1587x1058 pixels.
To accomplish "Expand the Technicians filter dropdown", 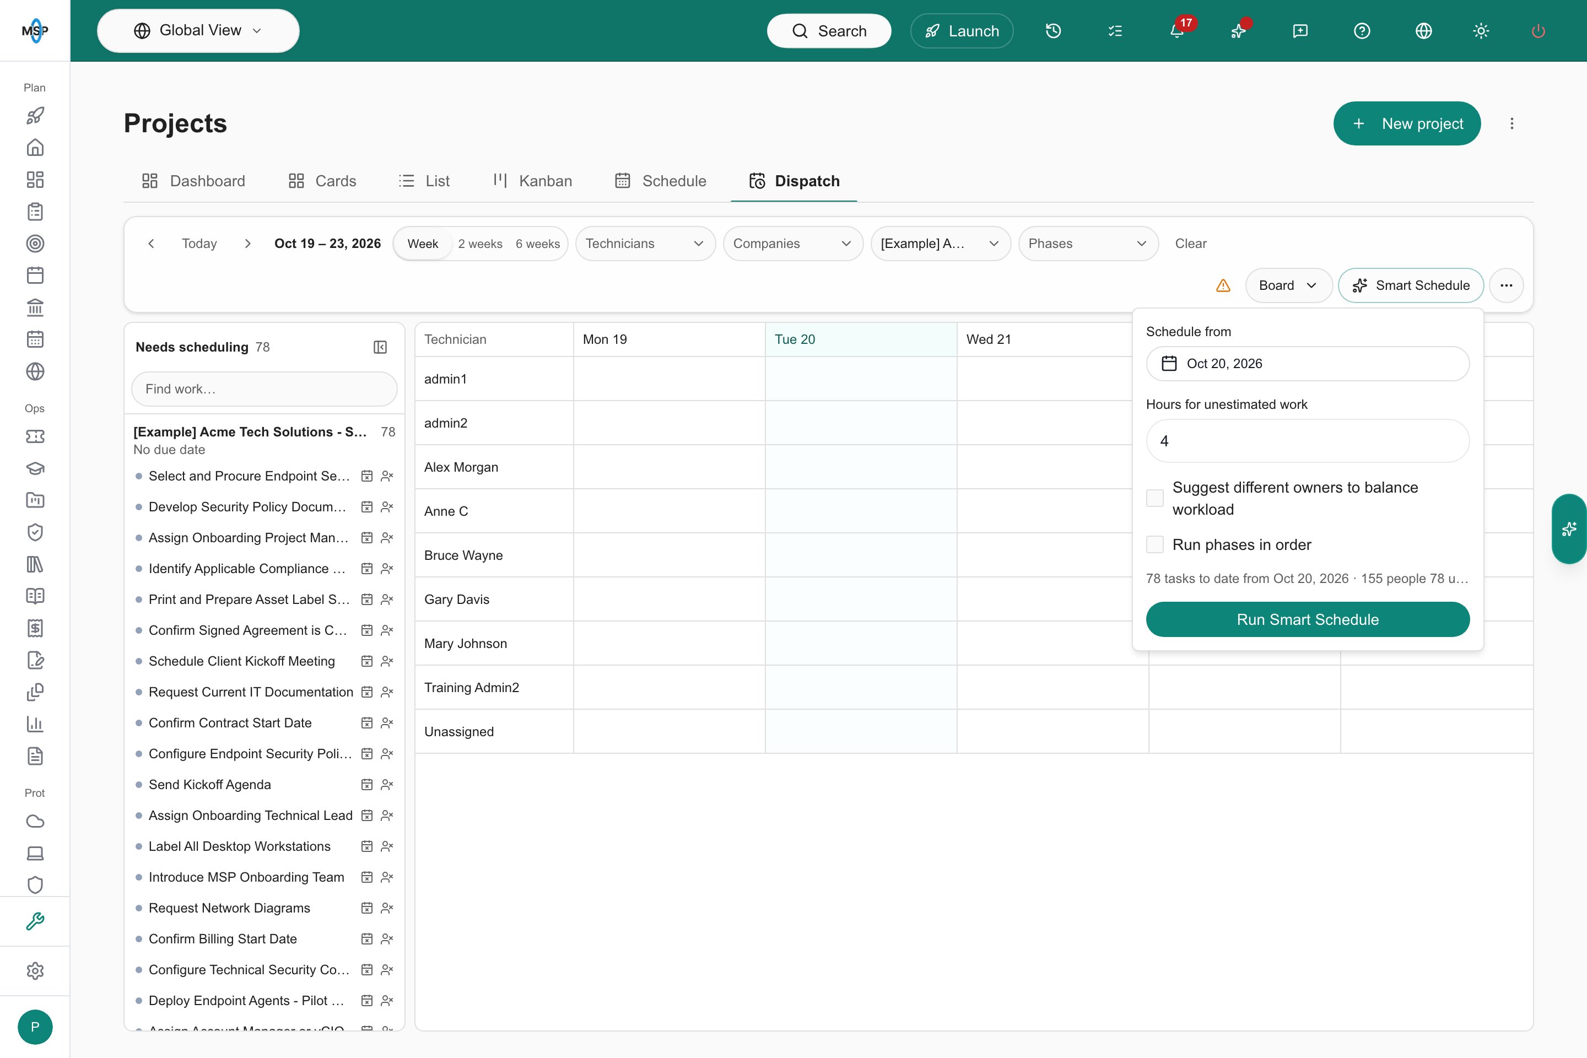I will 645,244.
